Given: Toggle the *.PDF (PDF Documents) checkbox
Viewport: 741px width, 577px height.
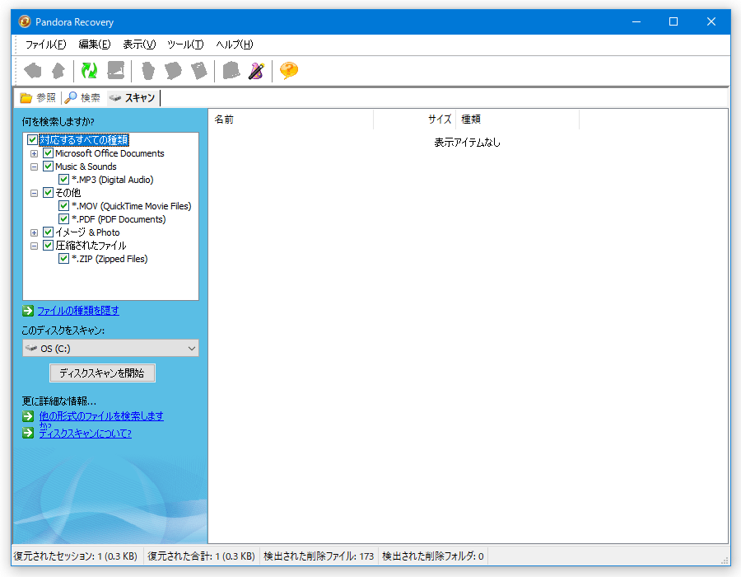Looking at the screenshot, I should (63, 219).
